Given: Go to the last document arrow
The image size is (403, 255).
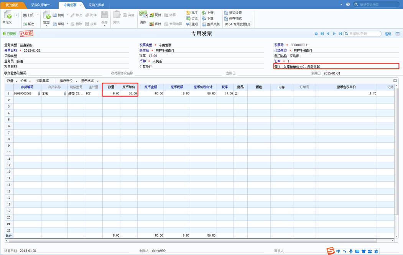Looking at the screenshot, I should (x=340, y=34).
